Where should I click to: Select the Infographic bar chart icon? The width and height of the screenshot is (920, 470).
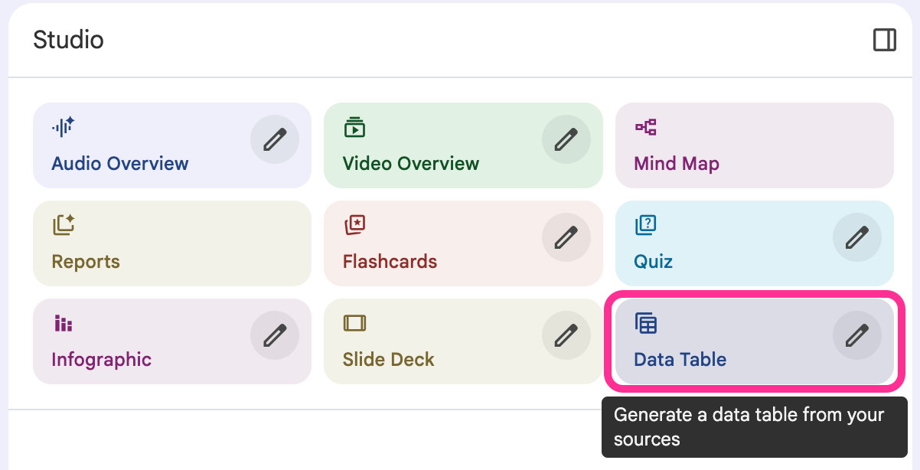tap(64, 323)
